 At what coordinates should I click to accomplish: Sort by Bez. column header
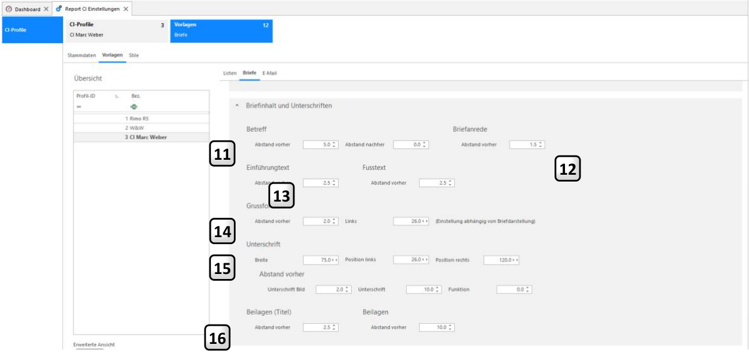point(136,96)
